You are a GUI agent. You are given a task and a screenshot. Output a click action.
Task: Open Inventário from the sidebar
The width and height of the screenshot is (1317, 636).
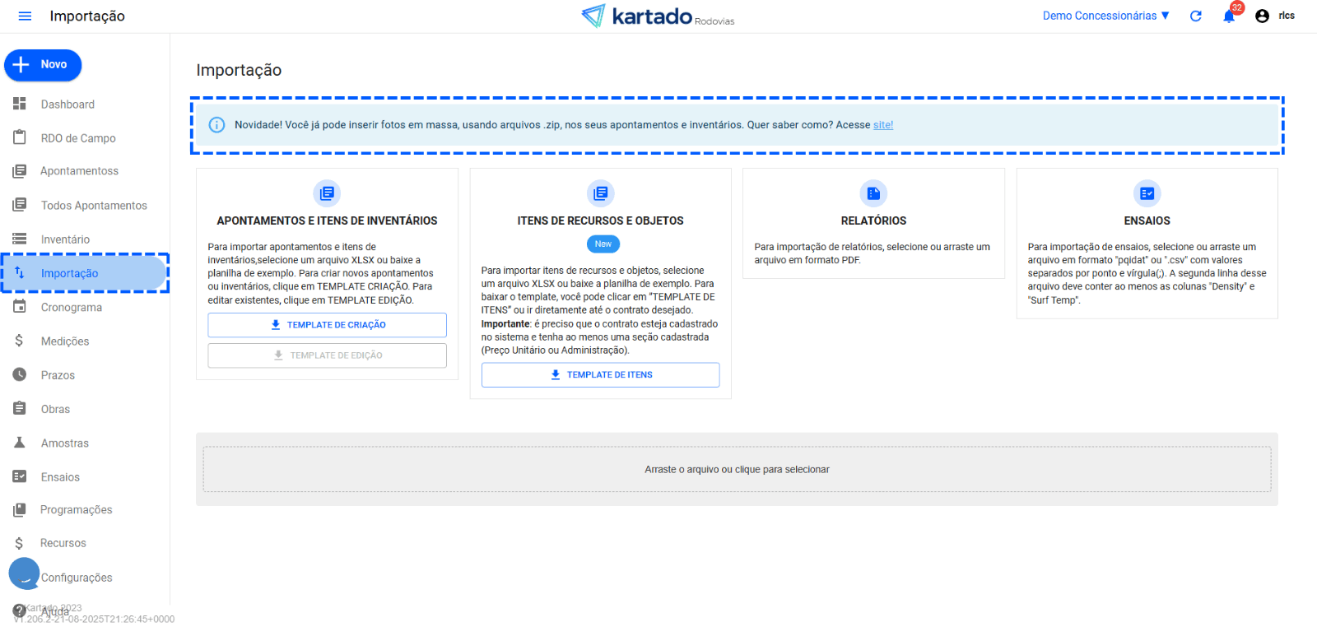coord(65,239)
